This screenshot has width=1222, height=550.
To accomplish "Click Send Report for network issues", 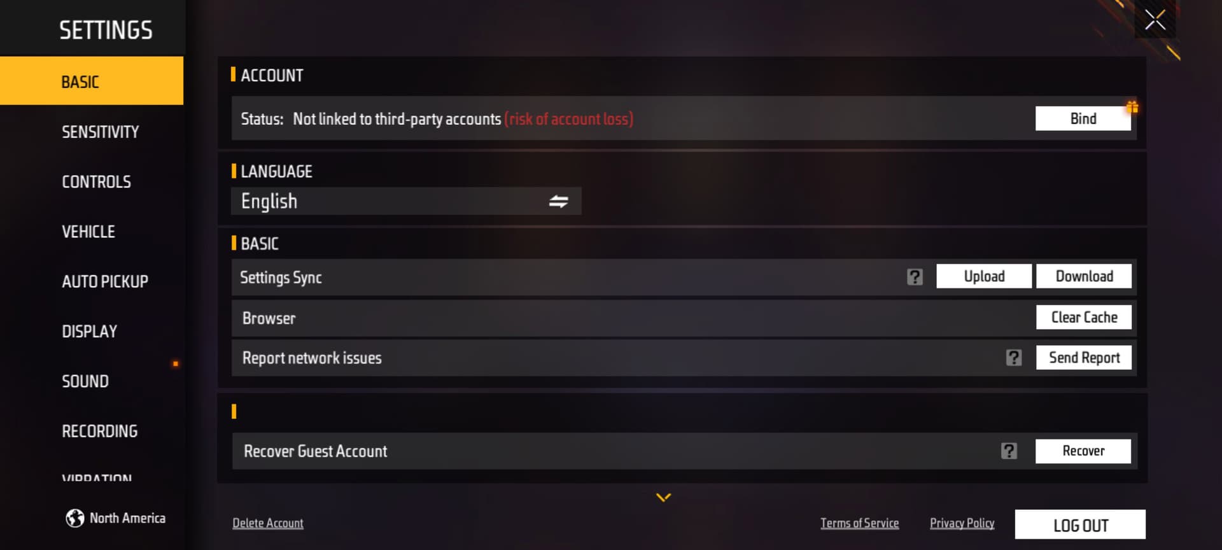I will (1083, 358).
